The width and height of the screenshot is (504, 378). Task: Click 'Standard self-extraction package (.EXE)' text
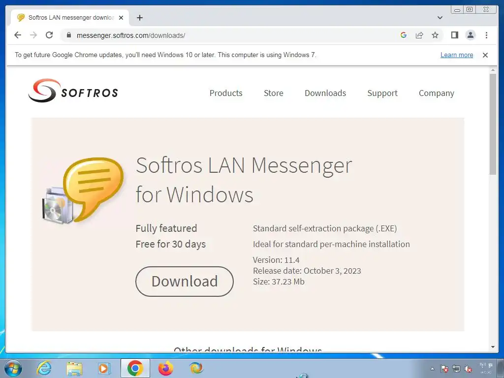(x=325, y=228)
